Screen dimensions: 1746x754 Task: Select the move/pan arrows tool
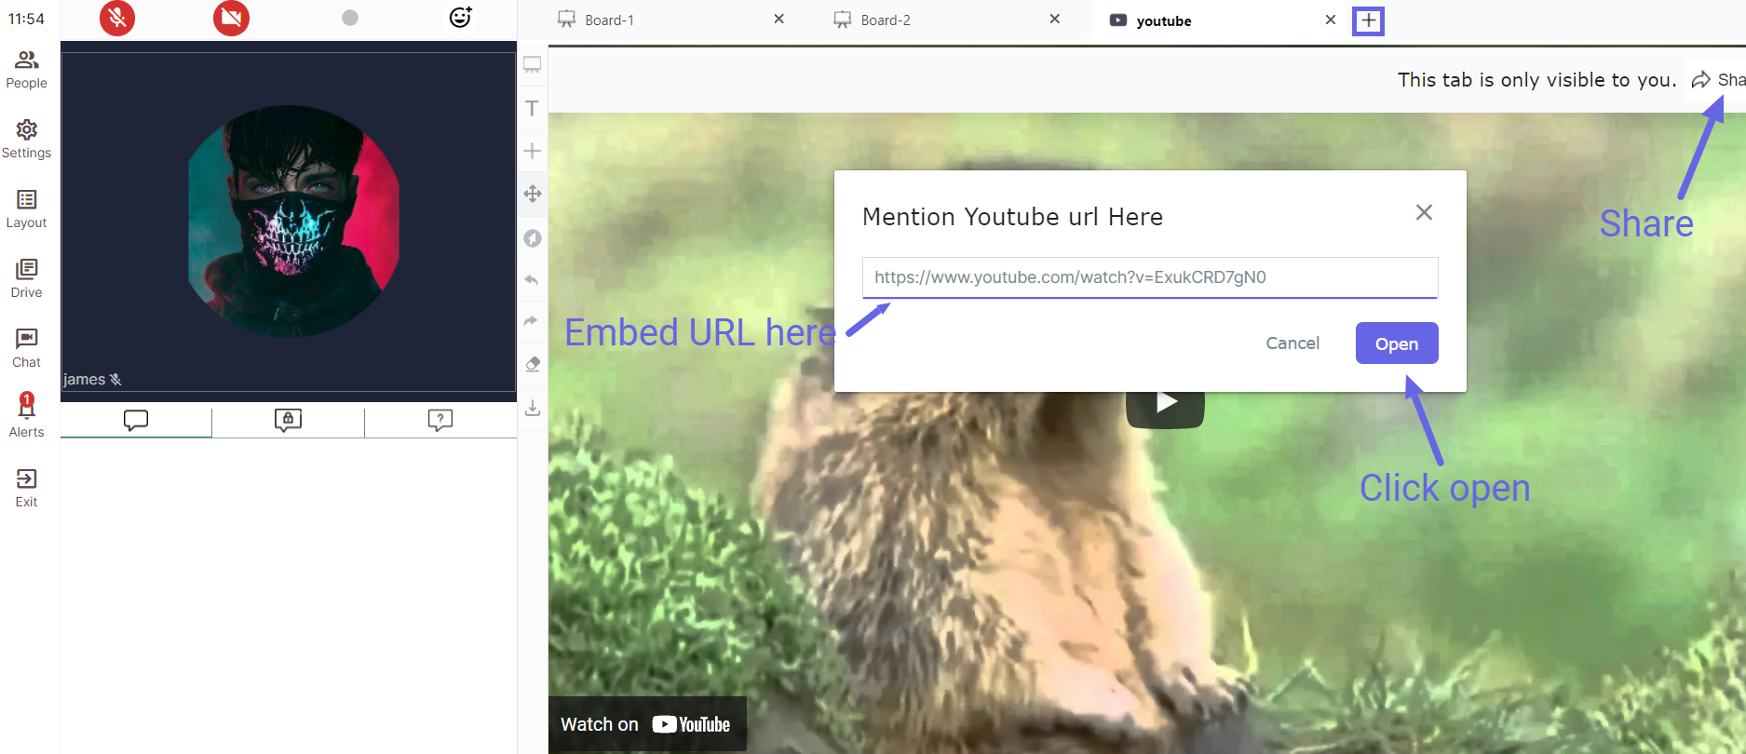[x=533, y=194]
